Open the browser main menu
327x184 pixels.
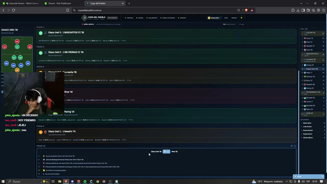point(324,10)
